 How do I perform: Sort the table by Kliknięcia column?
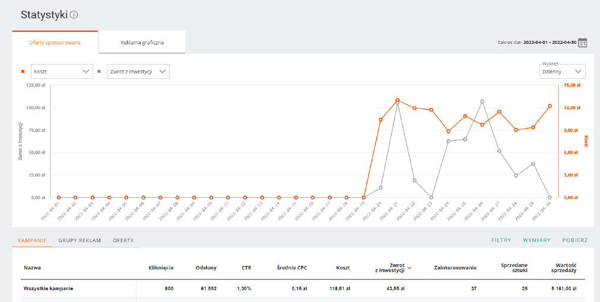point(160,268)
